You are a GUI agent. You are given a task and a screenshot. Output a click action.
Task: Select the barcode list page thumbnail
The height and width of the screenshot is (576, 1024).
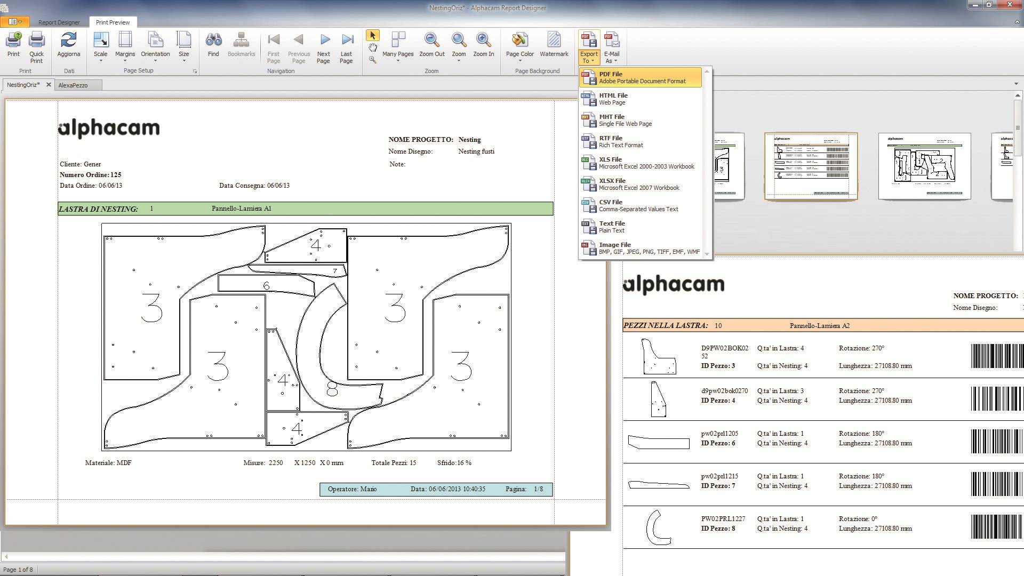pos(811,166)
